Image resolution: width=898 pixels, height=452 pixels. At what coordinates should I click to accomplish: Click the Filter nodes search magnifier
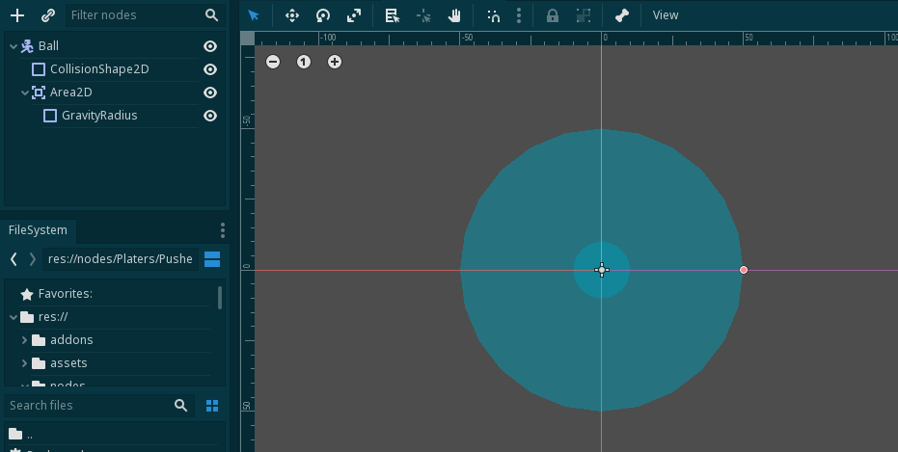pyautogui.click(x=212, y=15)
